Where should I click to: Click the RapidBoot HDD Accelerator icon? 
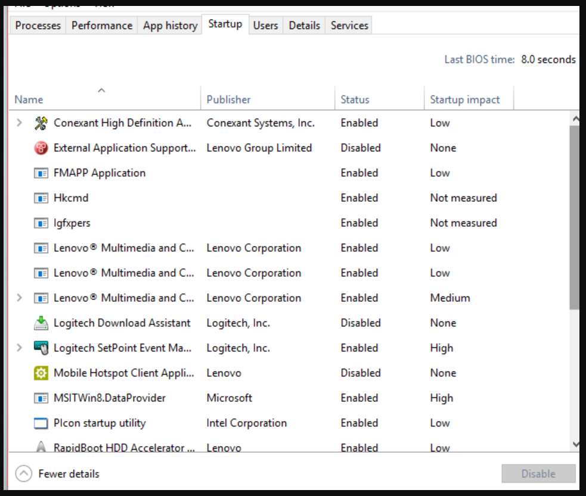(41, 447)
